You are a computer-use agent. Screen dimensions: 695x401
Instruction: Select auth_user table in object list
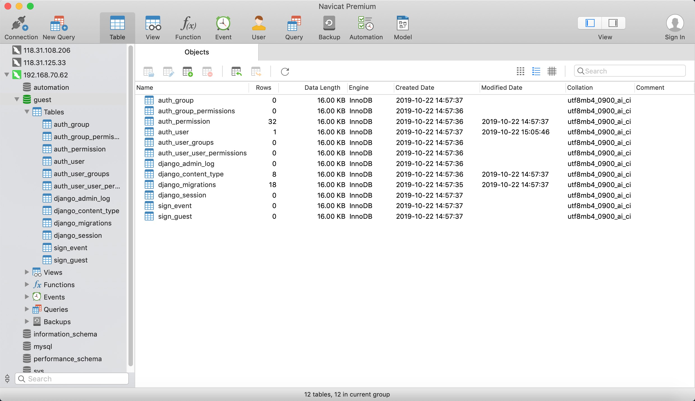(x=173, y=132)
